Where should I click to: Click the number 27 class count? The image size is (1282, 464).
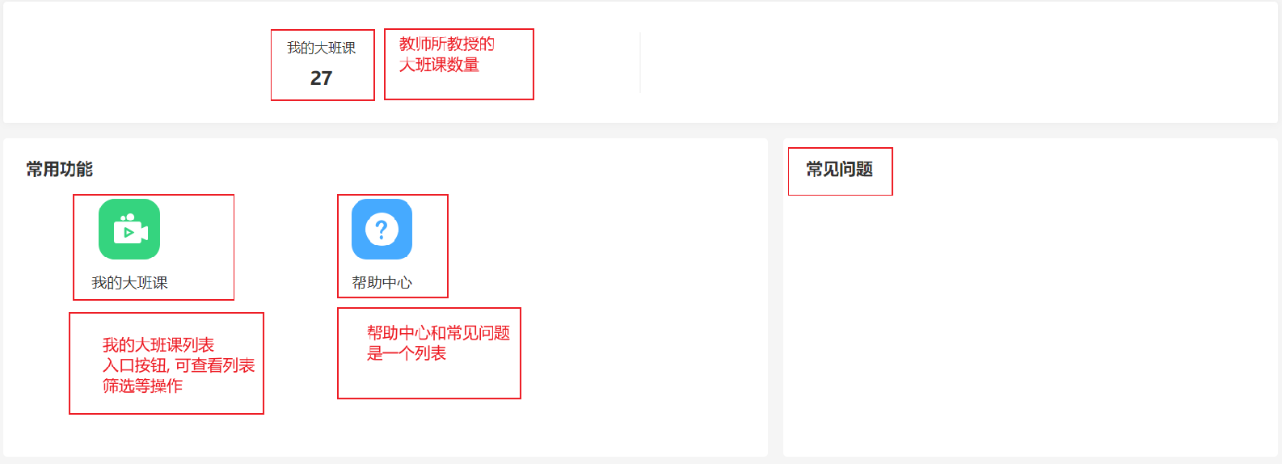pos(321,78)
